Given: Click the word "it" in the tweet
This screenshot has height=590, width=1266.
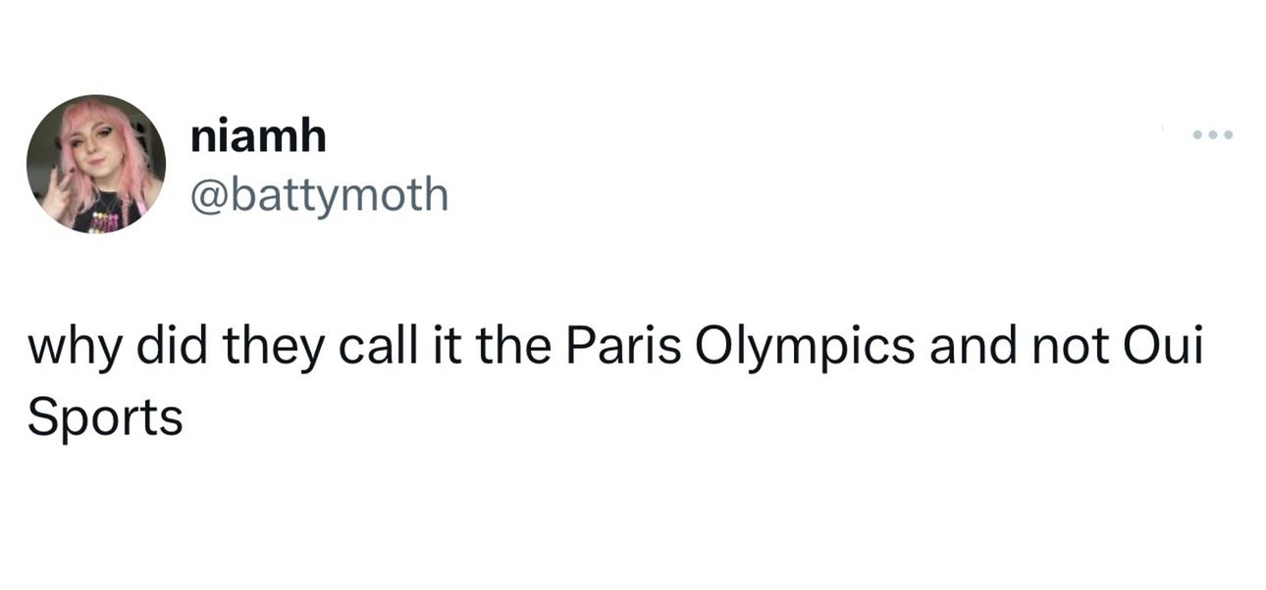Looking at the screenshot, I should (x=438, y=350).
